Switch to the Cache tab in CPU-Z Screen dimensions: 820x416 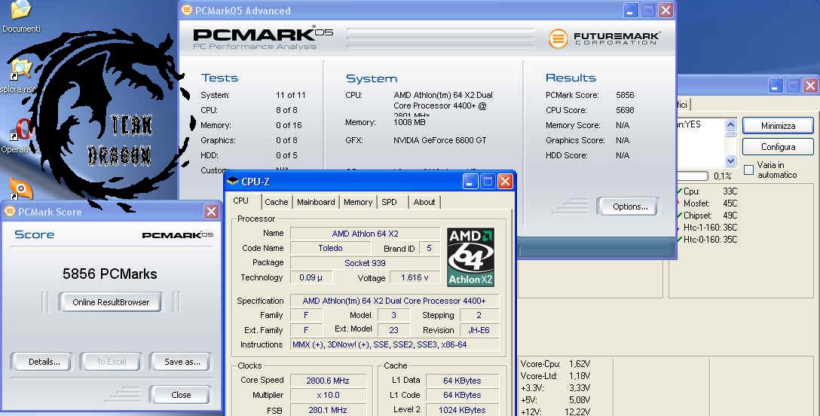276,202
